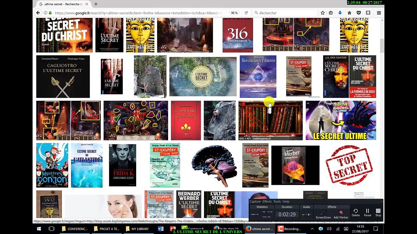This screenshot has width=417, height=234.
Task: Open Task View on the taskbar
Action: click(x=51, y=229)
